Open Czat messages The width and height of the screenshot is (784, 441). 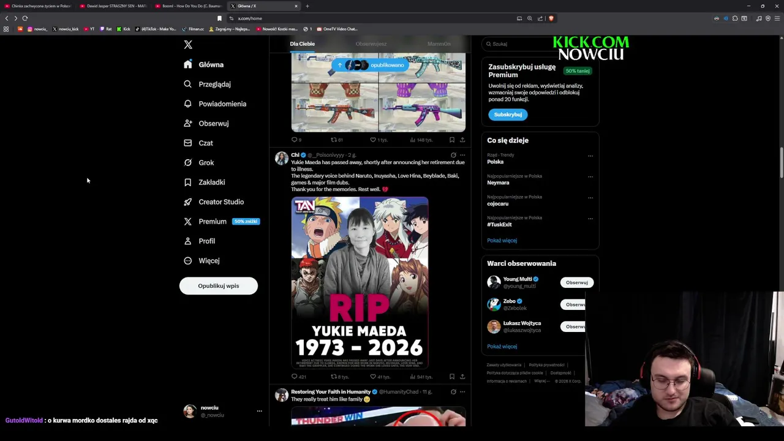tap(198, 143)
